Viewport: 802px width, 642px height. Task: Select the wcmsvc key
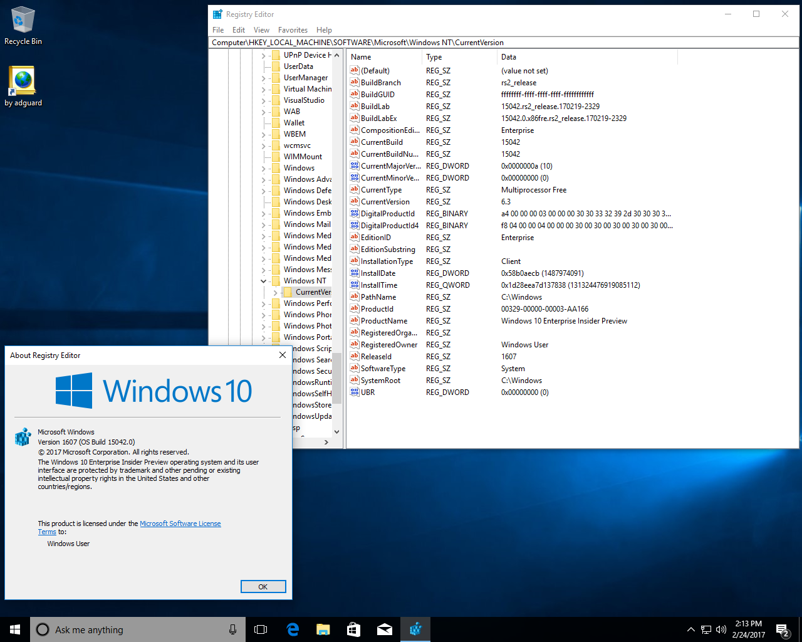pyautogui.click(x=297, y=145)
